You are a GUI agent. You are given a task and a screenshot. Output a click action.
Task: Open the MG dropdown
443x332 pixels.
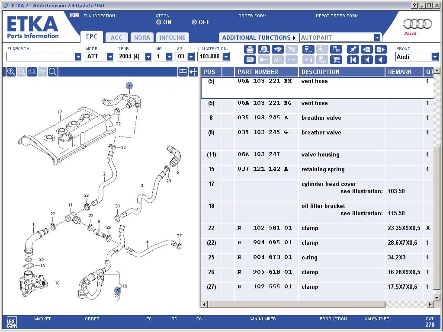(x=169, y=57)
